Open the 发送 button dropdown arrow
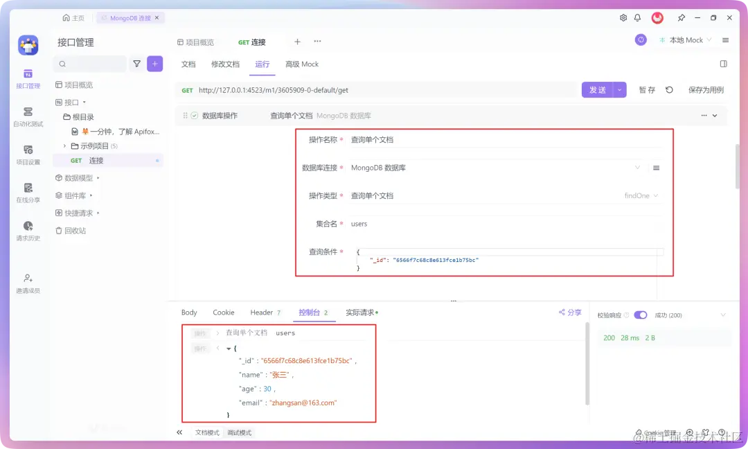This screenshot has height=449, width=748. (620, 89)
